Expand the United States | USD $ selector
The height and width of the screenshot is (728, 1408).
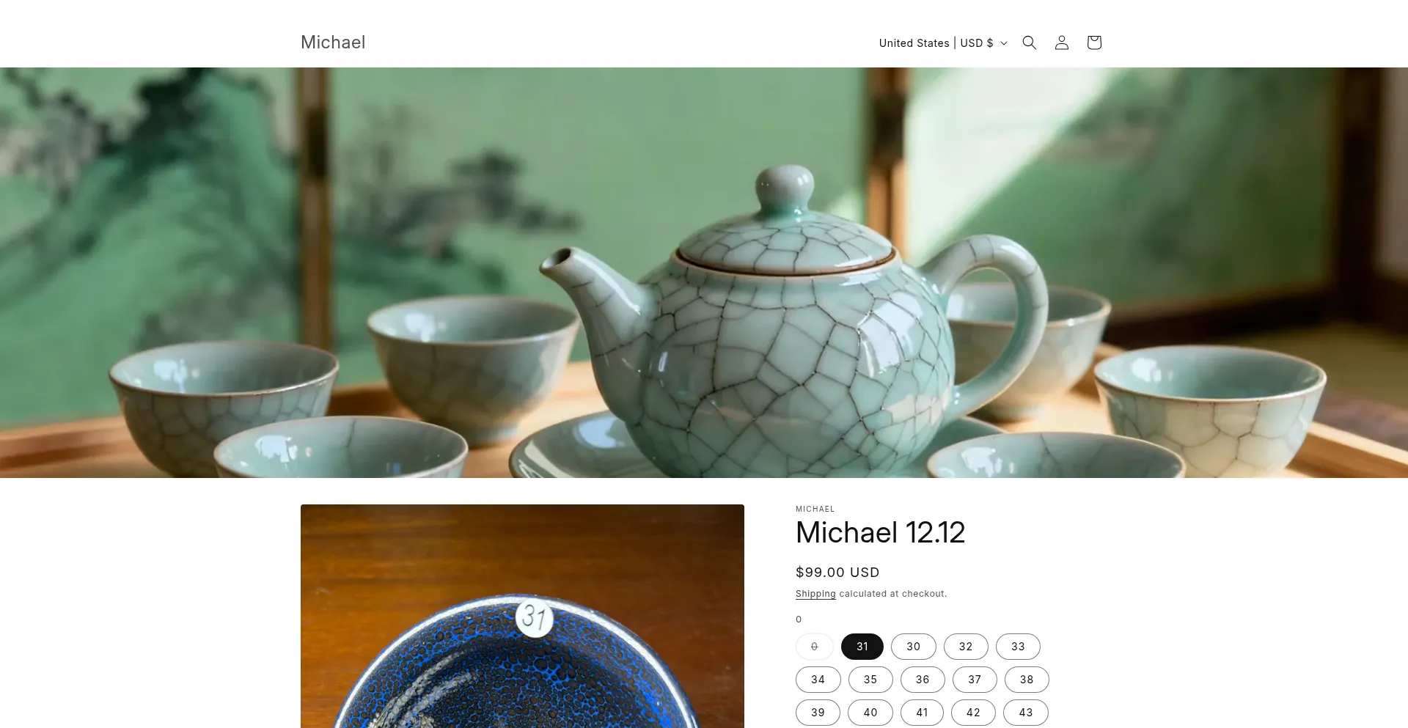943,43
